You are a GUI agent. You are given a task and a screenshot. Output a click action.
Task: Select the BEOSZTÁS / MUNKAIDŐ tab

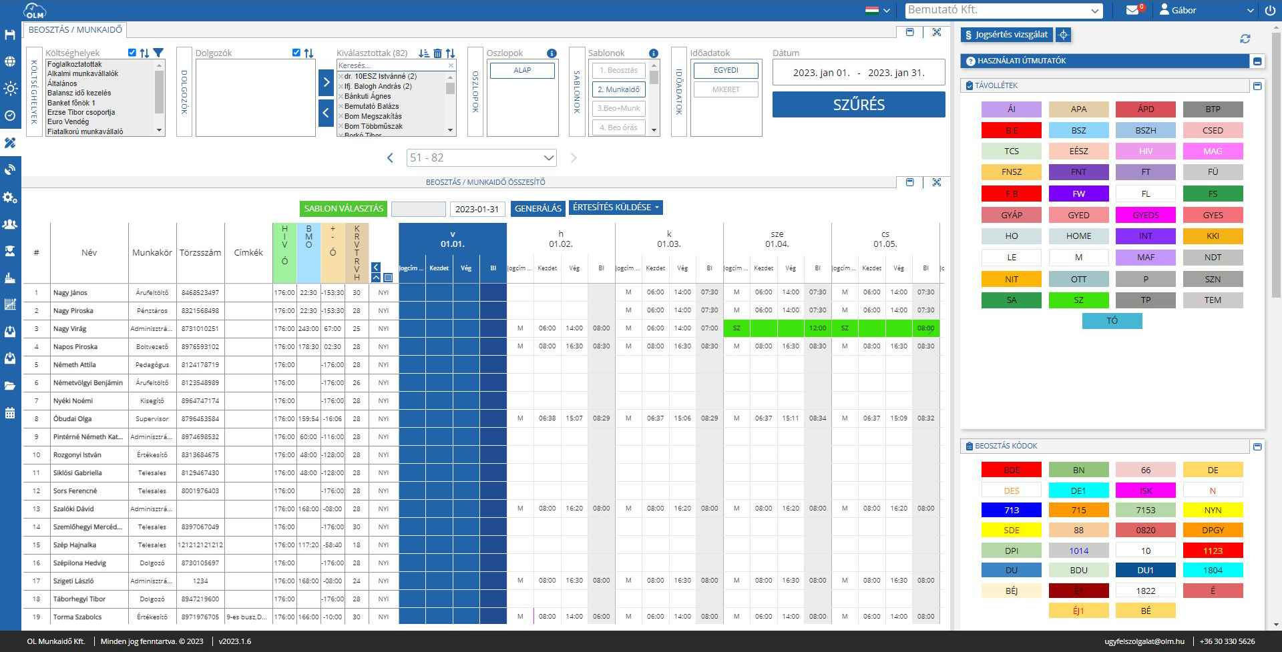(75, 30)
